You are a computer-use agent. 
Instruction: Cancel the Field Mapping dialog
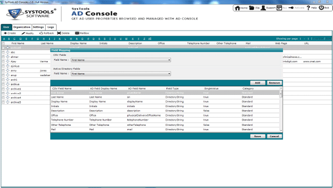tap(274, 136)
